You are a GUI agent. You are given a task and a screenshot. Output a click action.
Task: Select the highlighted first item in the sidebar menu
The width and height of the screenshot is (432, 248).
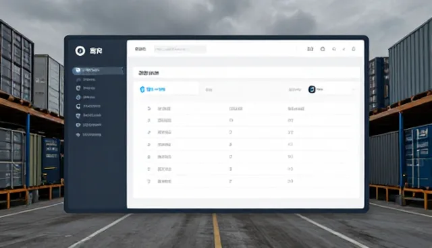tap(98, 70)
